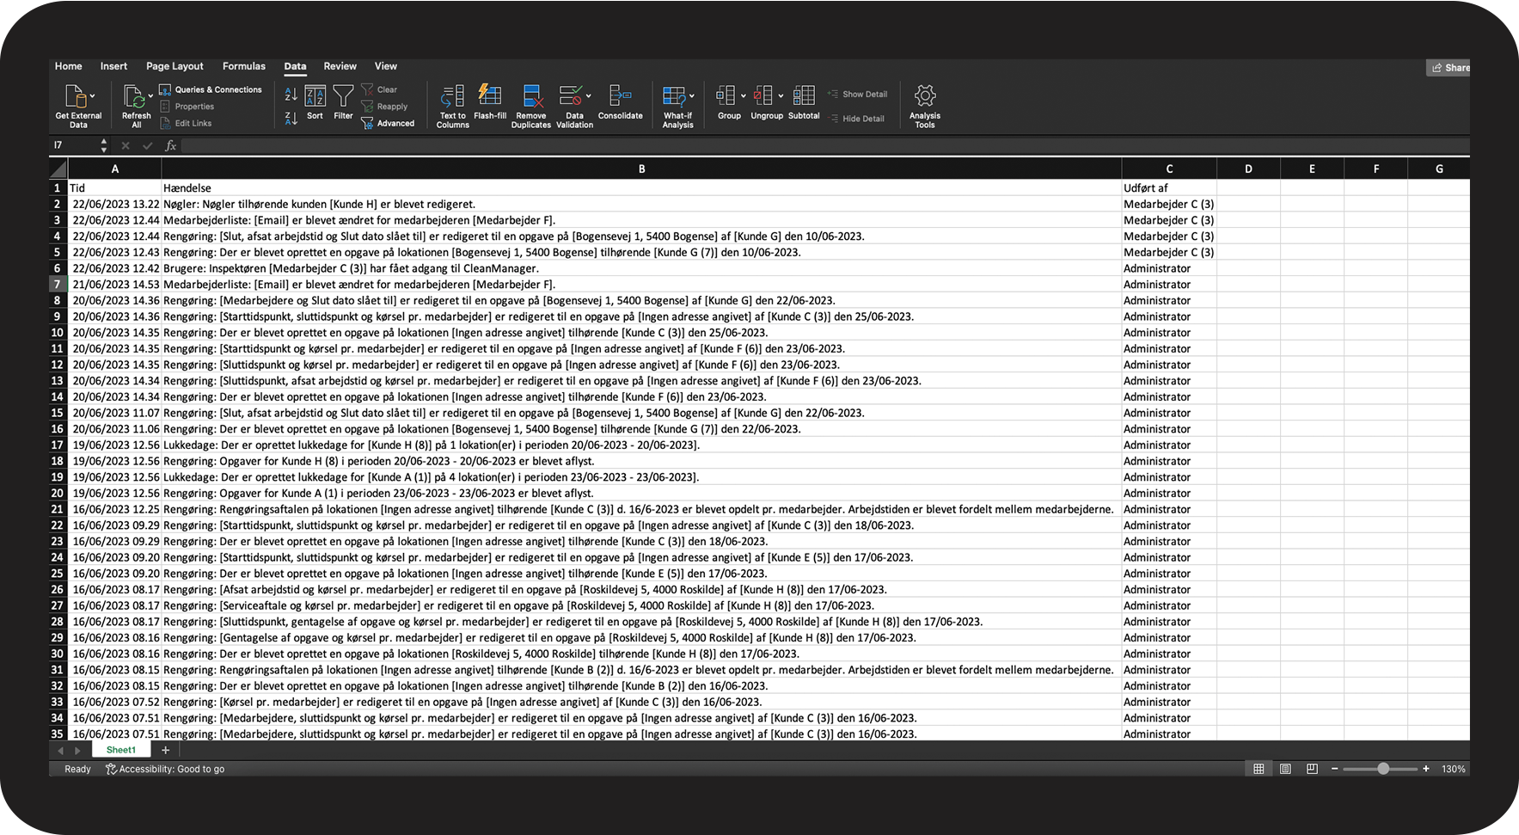
Task: Expand the Data Validation dropdown arrow
Action: (589, 95)
